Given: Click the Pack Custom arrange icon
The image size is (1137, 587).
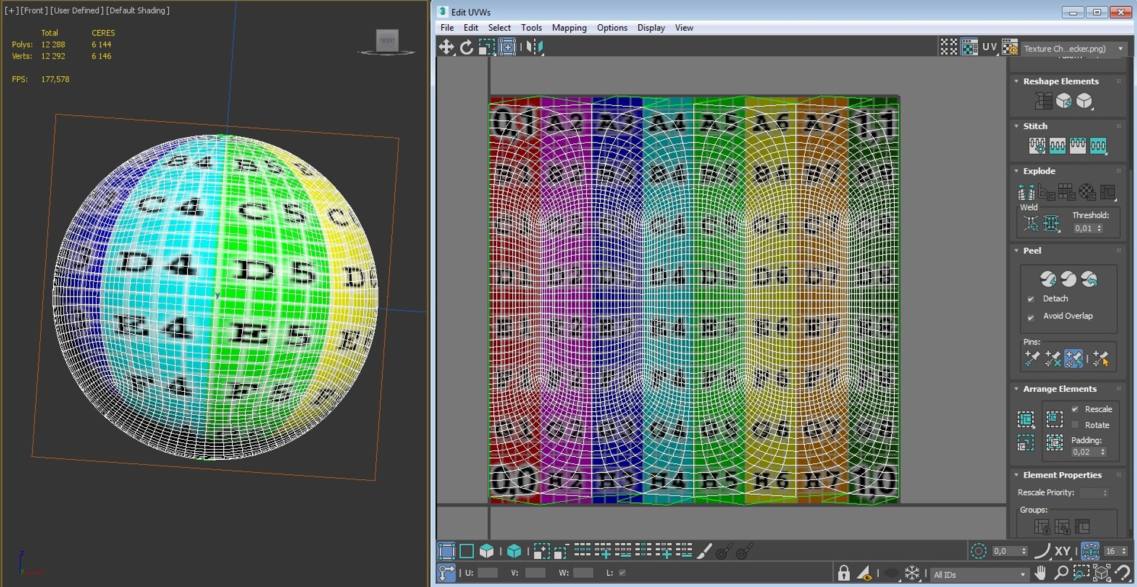Looking at the screenshot, I should point(1026,419).
